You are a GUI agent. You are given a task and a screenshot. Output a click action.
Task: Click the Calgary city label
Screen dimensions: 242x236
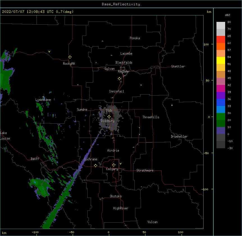tap(112, 169)
